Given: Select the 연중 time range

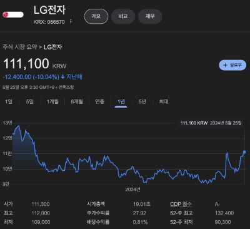Looking at the screenshot, I should 99,101.
